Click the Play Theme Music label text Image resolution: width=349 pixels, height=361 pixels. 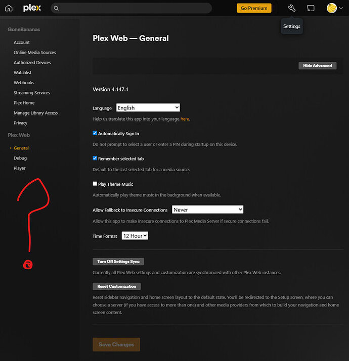115,184
